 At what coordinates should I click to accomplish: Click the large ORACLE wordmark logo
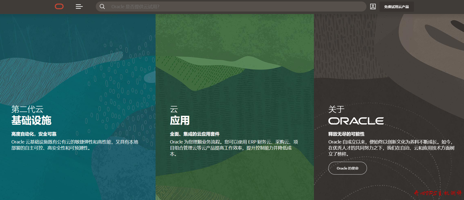pyautogui.click(x=356, y=121)
